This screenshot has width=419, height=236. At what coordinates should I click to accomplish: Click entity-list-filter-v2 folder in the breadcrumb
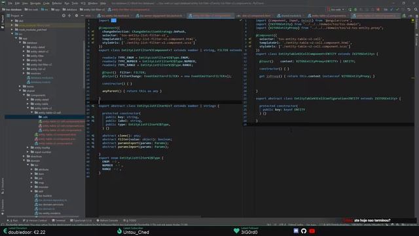93,9
